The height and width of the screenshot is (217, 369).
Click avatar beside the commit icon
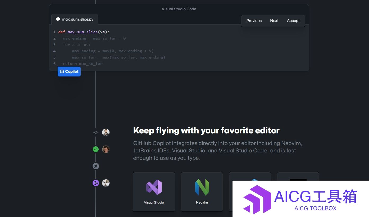pos(106,132)
